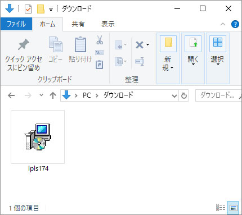The width and height of the screenshot is (242, 215).
Task: Open the quick access toolbar customize arrow
Action: pos(51,9)
